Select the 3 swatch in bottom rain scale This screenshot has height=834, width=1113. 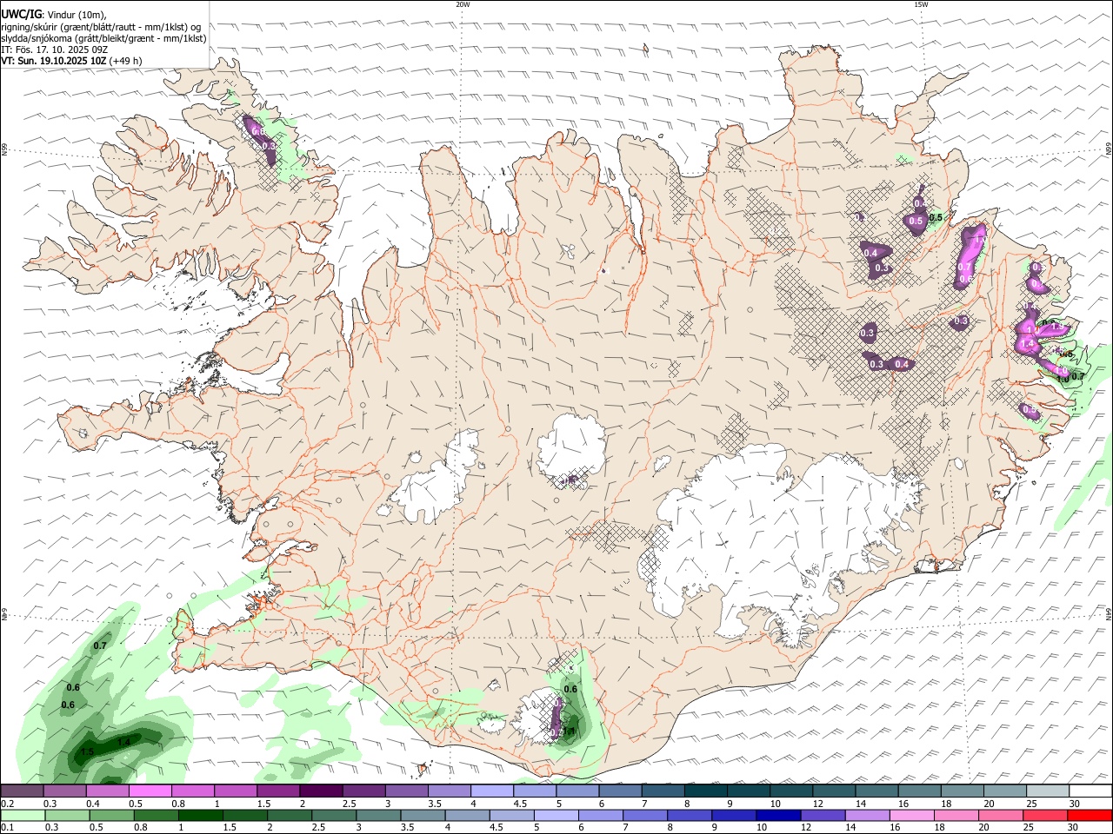379,816
